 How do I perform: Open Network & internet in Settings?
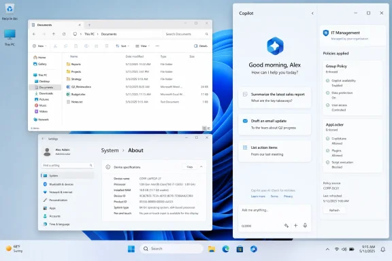coord(67,192)
